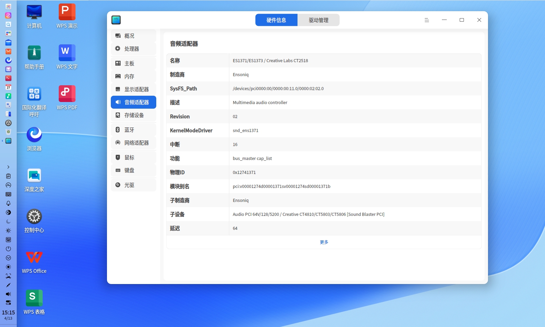545x327 pixels.
Task: Launch the terminal from the dock
Action: pyautogui.click(x=8, y=78)
